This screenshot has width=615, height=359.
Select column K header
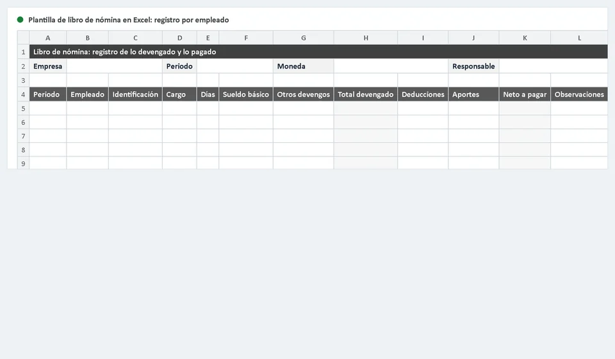(x=525, y=38)
